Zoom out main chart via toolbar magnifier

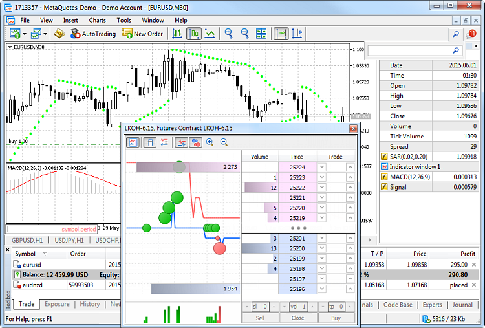click(x=245, y=34)
